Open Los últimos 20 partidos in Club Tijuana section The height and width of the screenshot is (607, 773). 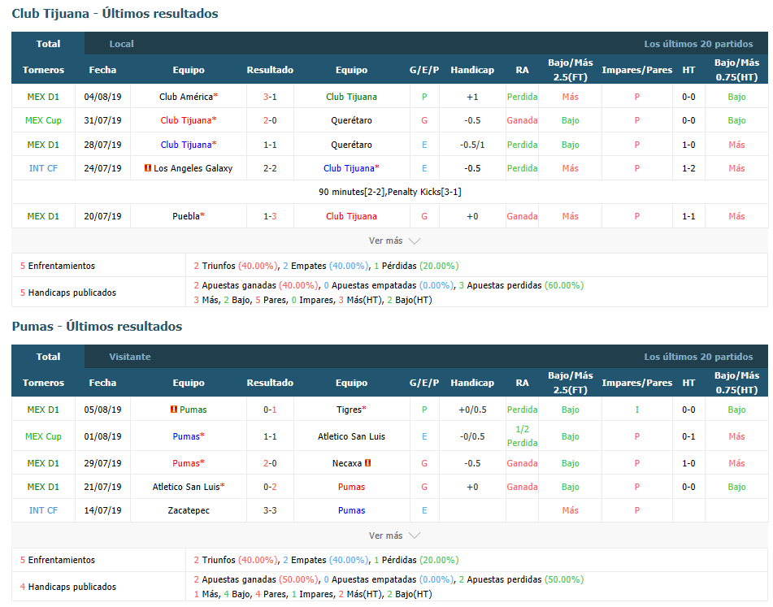pos(698,44)
